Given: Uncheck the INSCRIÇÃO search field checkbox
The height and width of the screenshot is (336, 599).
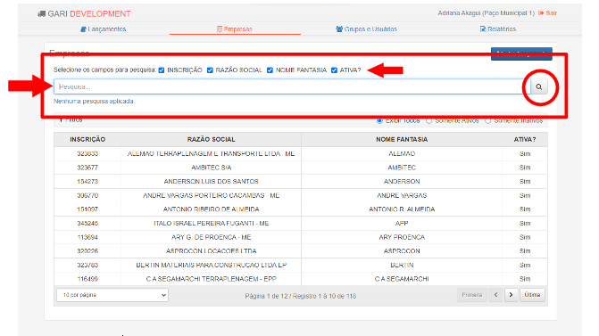Looking at the screenshot, I should click(162, 70).
